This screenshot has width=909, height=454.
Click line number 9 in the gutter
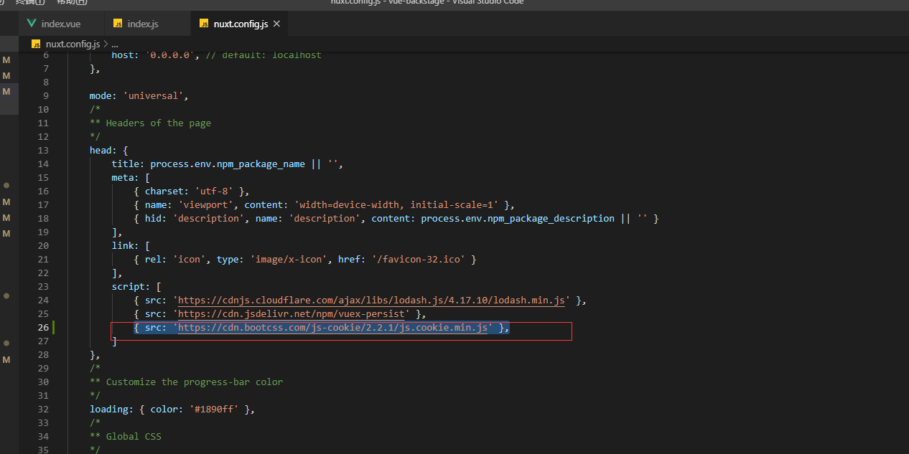point(45,96)
